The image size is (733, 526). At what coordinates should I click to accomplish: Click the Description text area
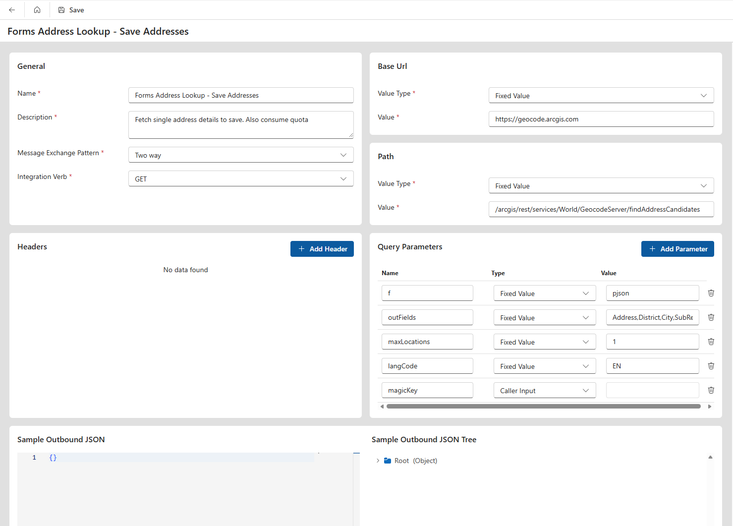tap(241, 125)
